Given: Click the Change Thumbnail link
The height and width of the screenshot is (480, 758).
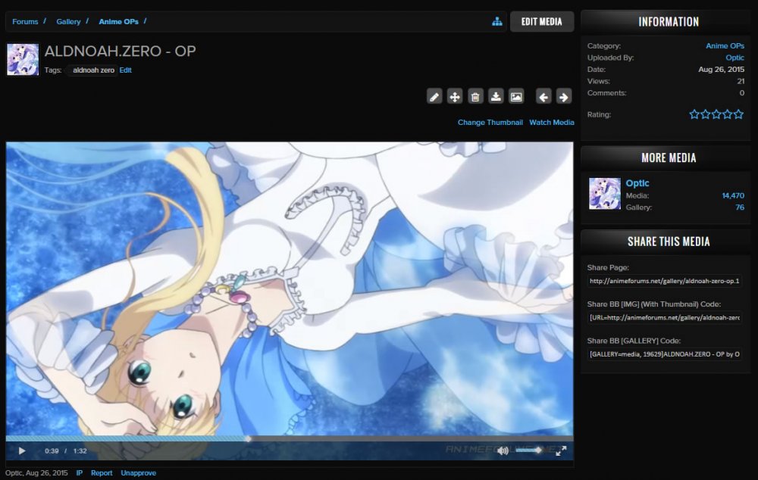Looking at the screenshot, I should point(490,122).
